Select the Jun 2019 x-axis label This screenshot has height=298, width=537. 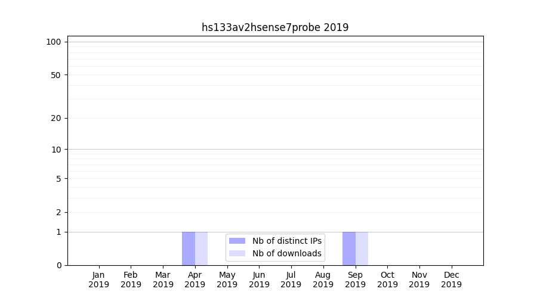(259, 280)
